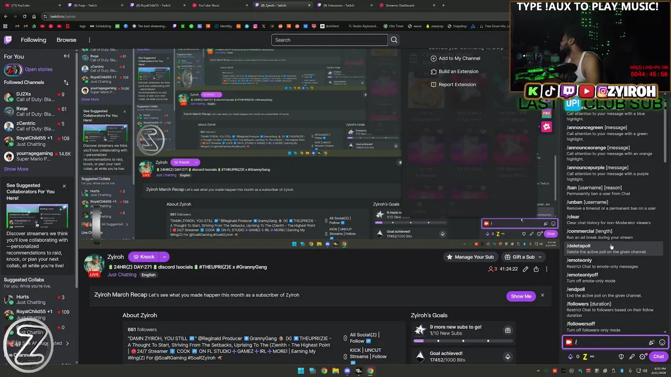Go back in the browser

pos(5,16)
